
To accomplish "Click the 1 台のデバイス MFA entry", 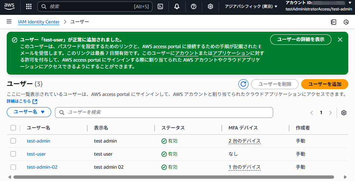I will [244, 167].
